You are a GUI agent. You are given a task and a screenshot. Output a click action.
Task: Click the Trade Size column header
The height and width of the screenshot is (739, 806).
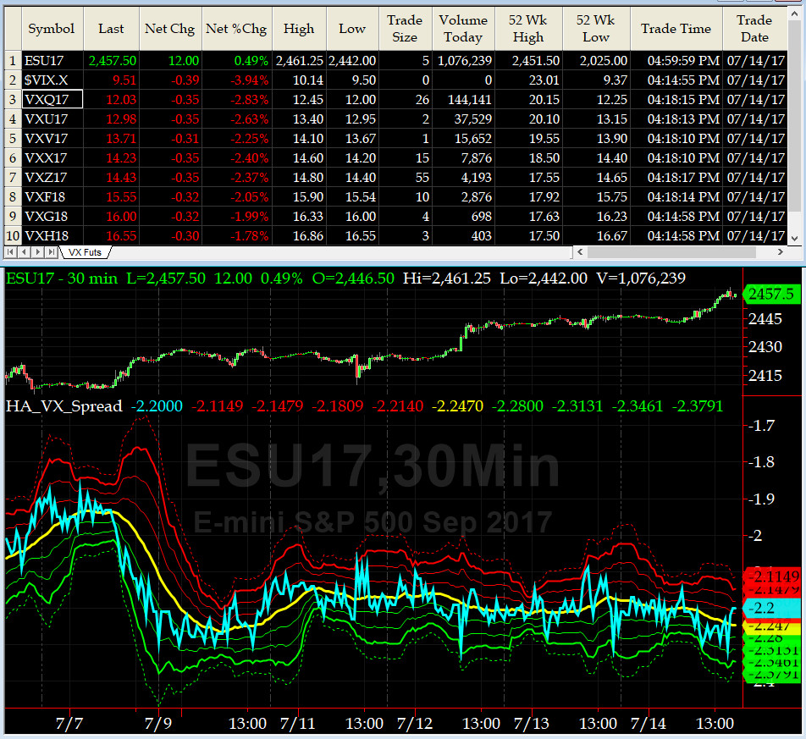click(405, 29)
